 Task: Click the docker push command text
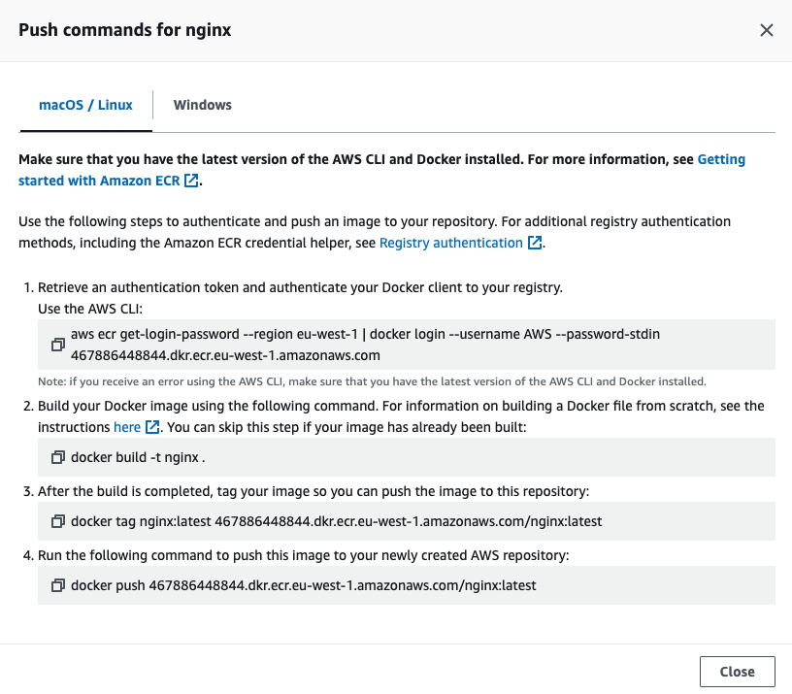303,585
